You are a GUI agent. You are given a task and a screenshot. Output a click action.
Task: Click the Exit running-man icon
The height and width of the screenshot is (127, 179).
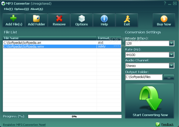point(127,19)
